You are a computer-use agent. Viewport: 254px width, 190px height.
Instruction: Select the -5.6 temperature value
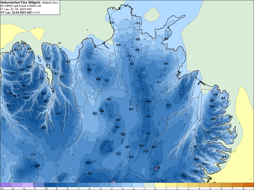[x=29, y=49]
